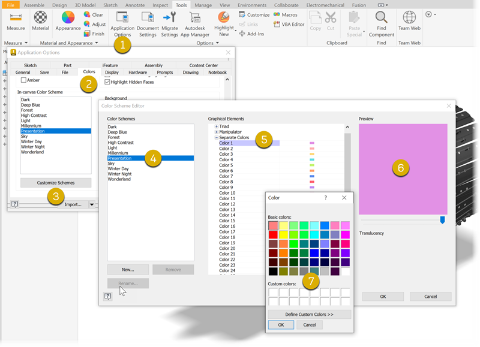Expand the Triad graphical element
The height and width of the screenshot is (347, 480).
click(217, 126)
